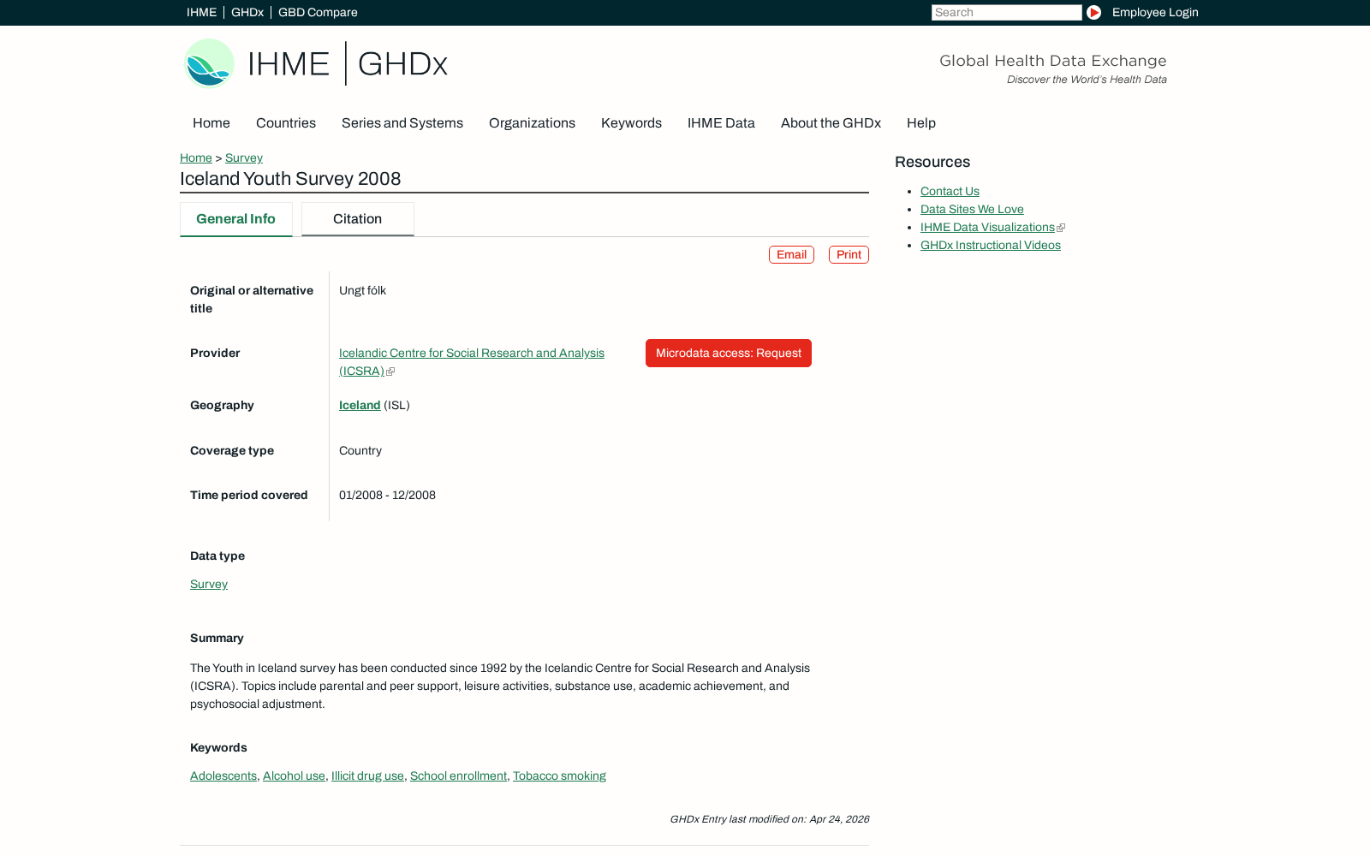This screenshot has height=856, width=1370.
Task: Open Employee Login
Action: (1155, 12)
